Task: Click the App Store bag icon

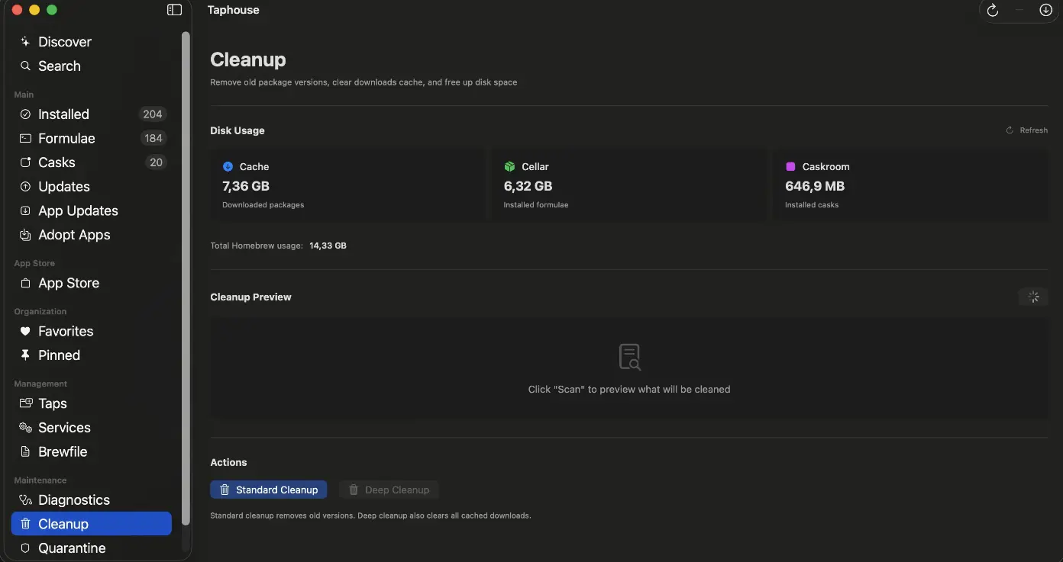Action: pyautogui.click(x=25, y=283)
